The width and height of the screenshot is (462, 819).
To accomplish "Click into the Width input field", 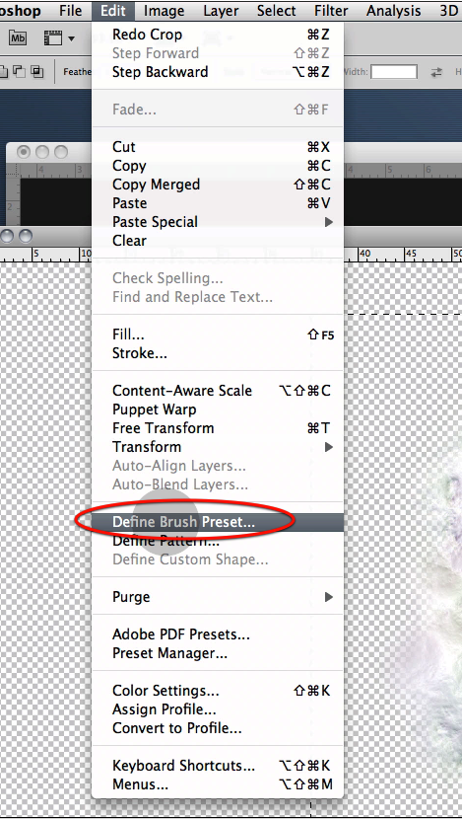I will click(x=394, y=72).
